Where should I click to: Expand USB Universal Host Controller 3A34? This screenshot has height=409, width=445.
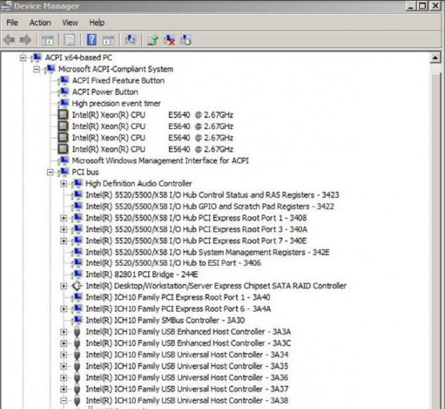(63, 354)
